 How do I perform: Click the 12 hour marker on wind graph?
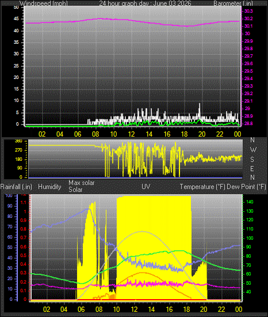click(131, 134)
